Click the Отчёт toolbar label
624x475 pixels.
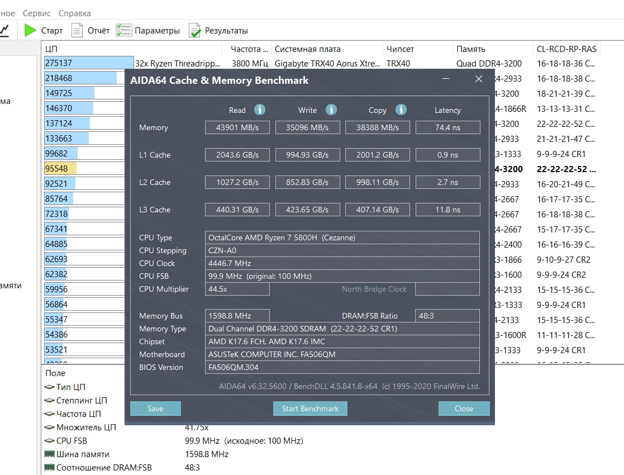pos(98,31)
